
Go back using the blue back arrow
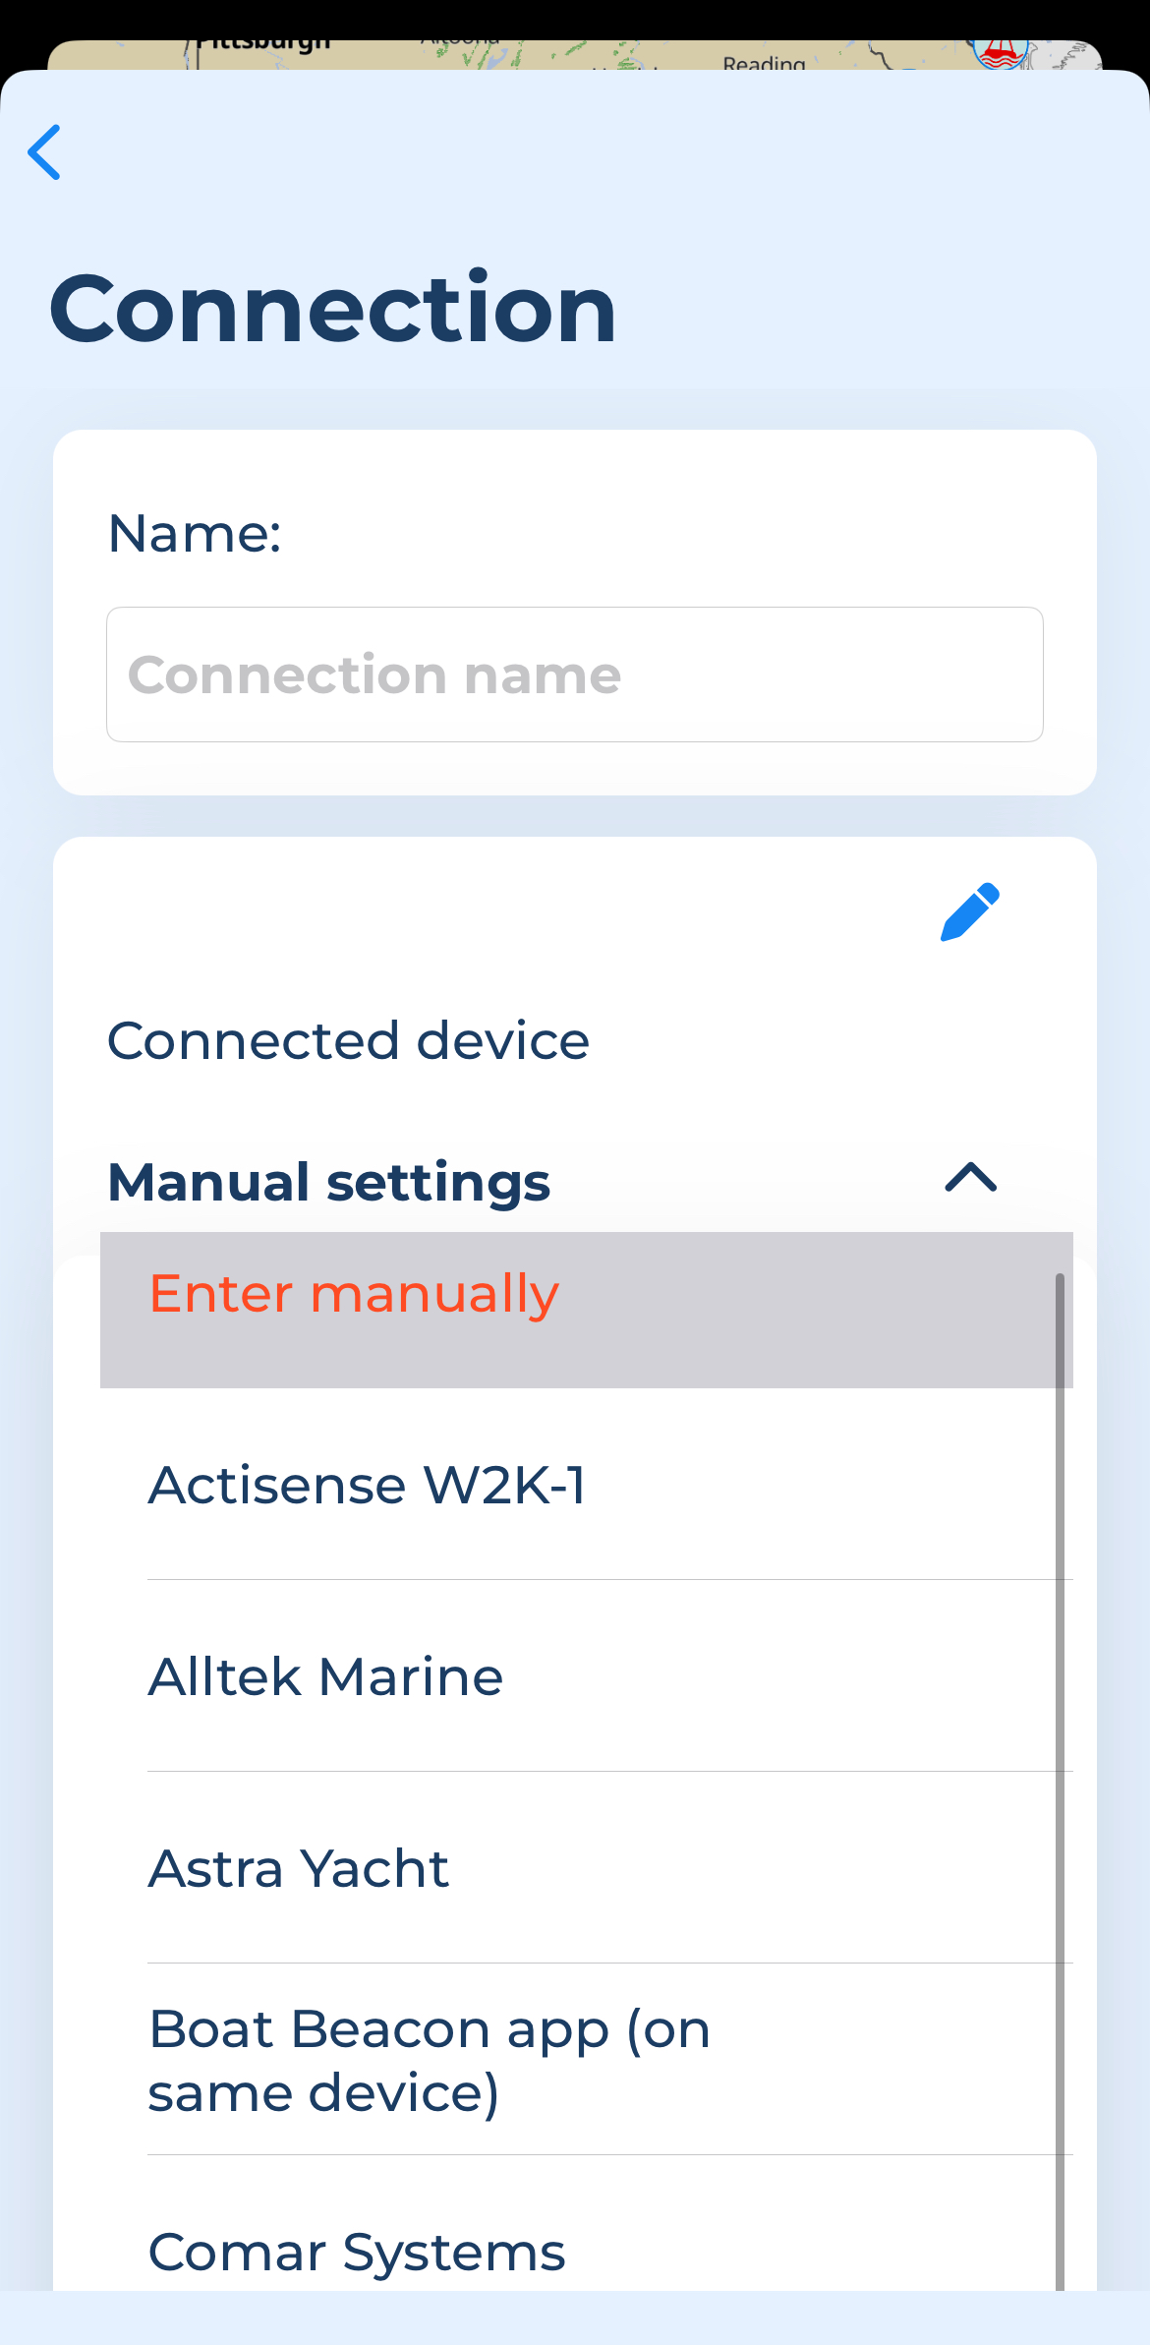pos(44,152)
